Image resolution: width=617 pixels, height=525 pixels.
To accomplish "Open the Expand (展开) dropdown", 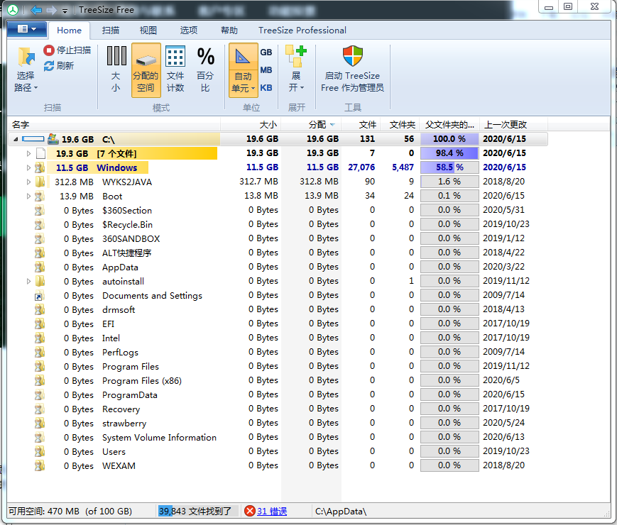I will (296, 70).
